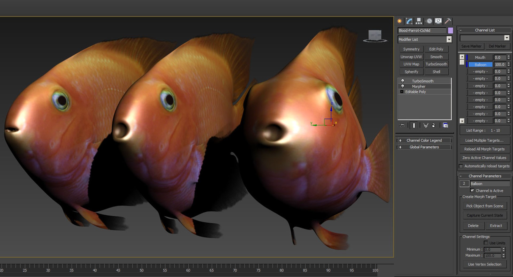
Task: Expand the Editable Poly stack entry
Action: pos(402,92)
